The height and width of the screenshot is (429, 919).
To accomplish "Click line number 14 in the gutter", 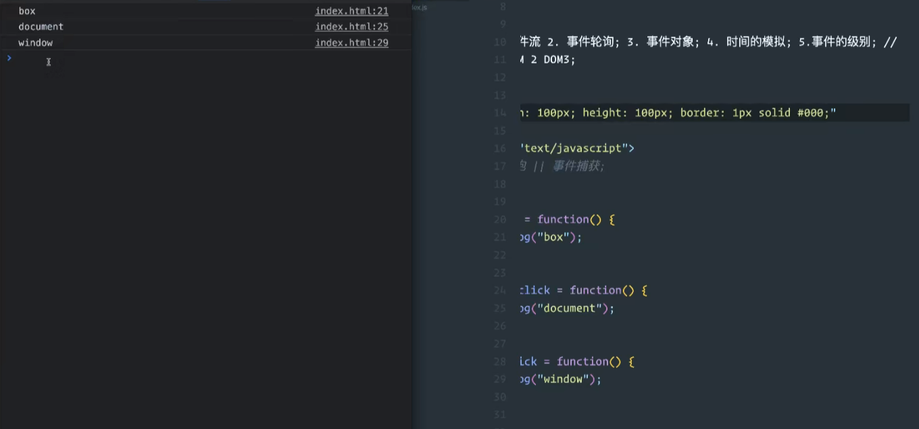I will [500, 113].
